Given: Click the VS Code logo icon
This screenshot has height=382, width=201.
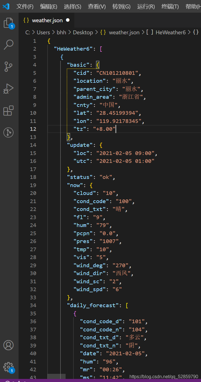Looking at the screenshot, I should click(x=6, y=6).
